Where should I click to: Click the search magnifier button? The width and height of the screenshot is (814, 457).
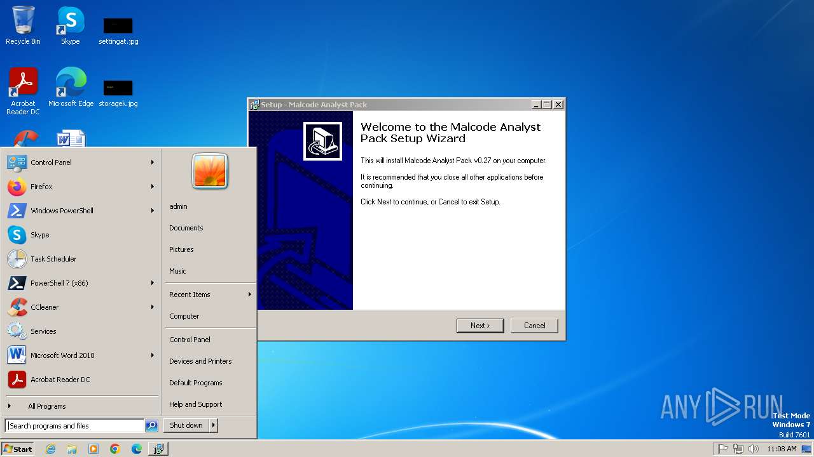click(151, 426)
